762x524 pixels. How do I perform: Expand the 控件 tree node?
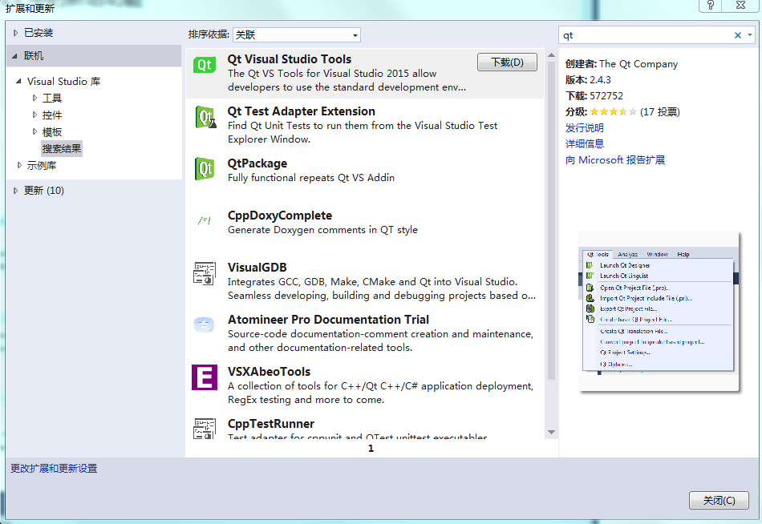coord(34,115)
